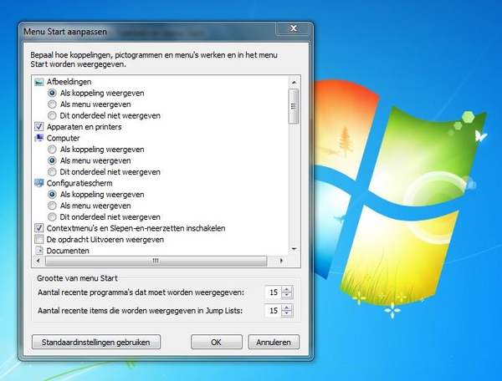Click the Jump Lists items number field

pos(273,310)
